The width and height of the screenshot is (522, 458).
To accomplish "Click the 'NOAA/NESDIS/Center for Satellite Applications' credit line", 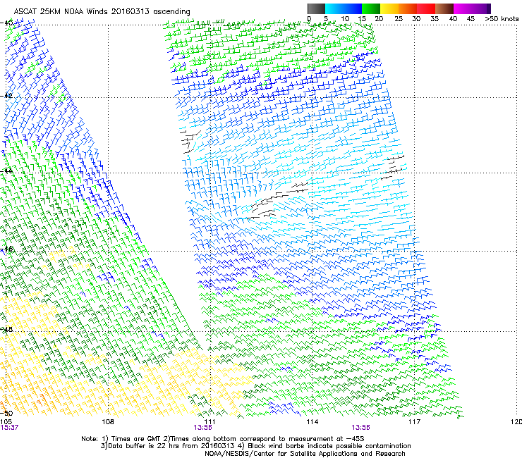I will [305, 454].
